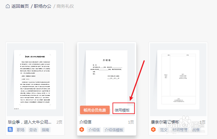
Task: Click title 毕业季，进入大牛公司...
Action: coord(30,122)
